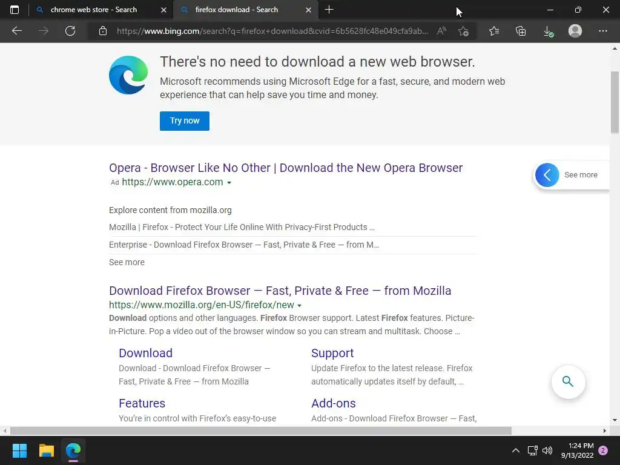
Task: Switch to chrome web store Search tab
Action: coord(94,10)
